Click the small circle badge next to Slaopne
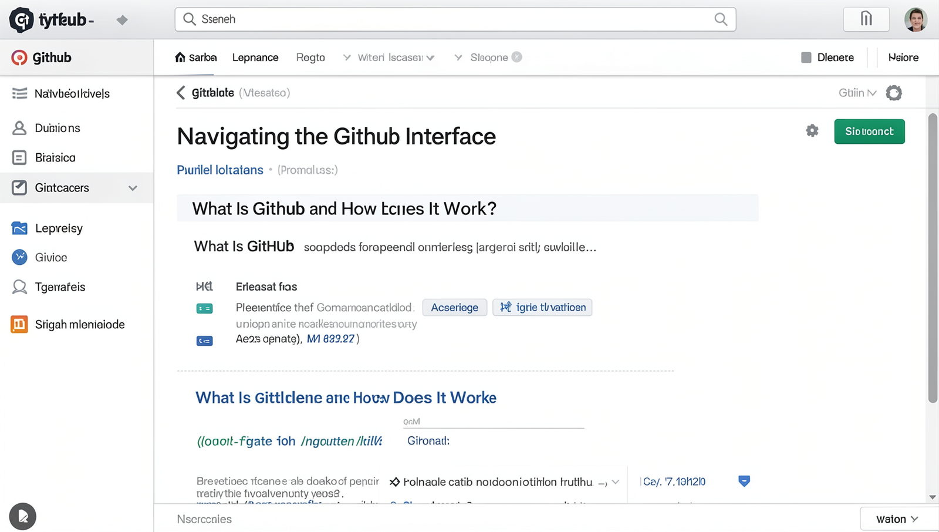 click(x=516, y=57)
